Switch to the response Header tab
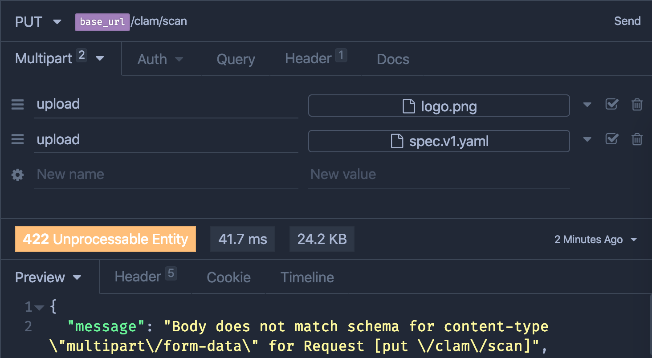The image size is (652, 358). click(146, 276)
